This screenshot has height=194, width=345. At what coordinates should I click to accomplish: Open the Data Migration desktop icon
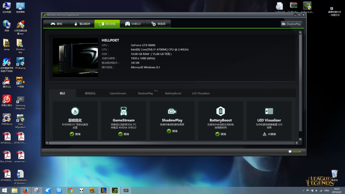[20, 121]
